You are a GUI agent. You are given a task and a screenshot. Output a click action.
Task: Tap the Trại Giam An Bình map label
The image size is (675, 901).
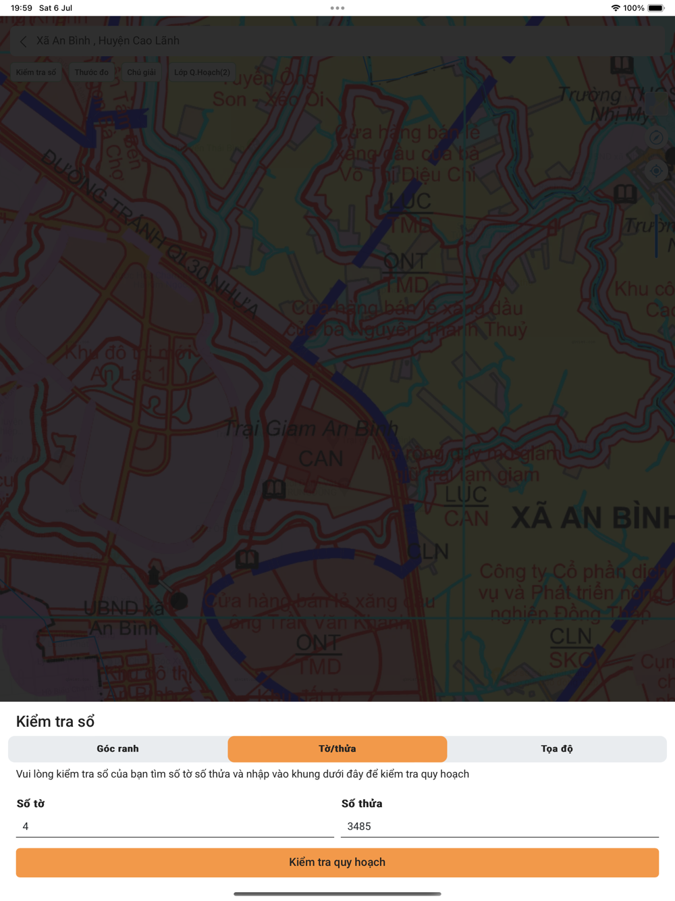click(310, 428)
